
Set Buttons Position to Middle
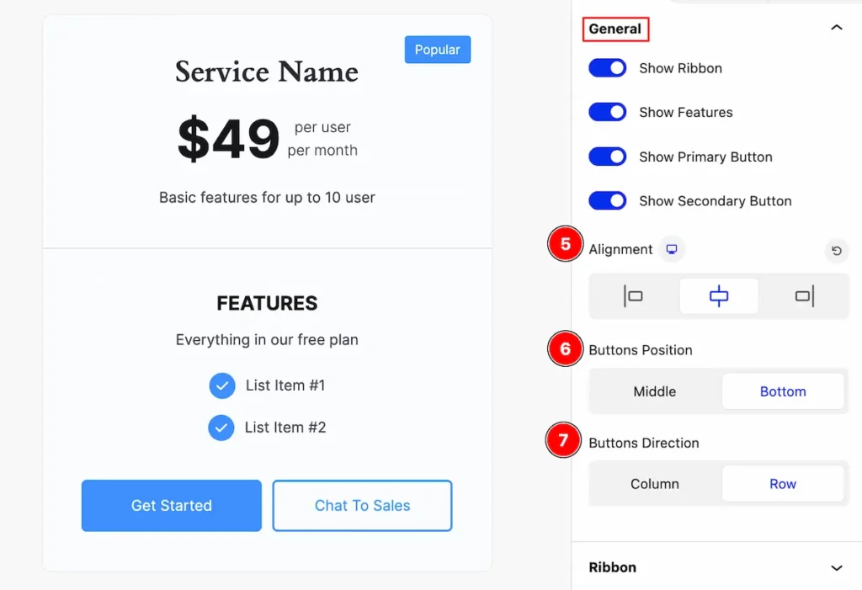pyautogui.click(x=655, y=391)
